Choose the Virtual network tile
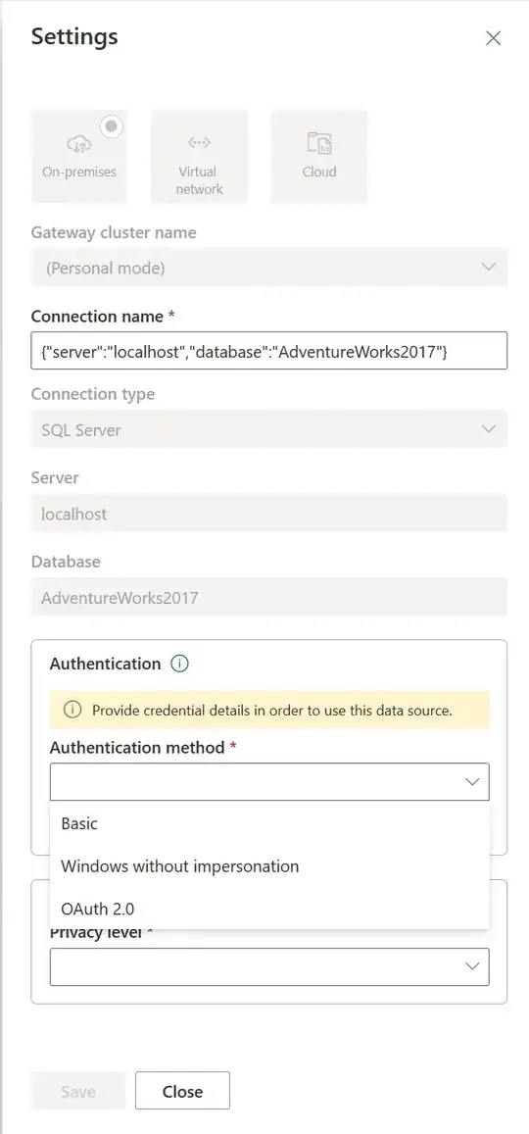529x1134 pixels. tap(199, 156)
